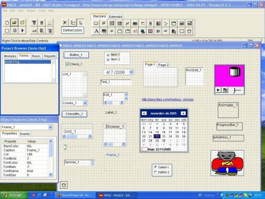Viewport: 265px width, 199px height.
Task: Click the new form blank rectangle icon
Action: click(7, 30)
